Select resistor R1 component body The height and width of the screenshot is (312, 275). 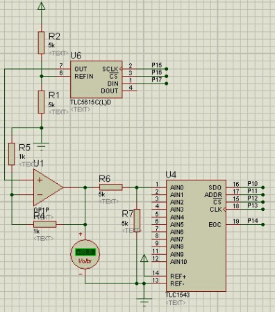tap(41, 102)
